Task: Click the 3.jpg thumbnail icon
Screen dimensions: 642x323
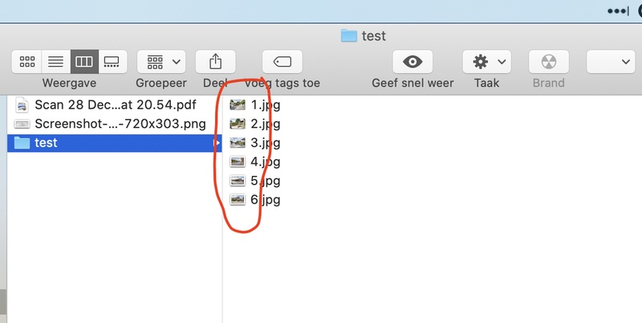Action: click(x=237, y=143)
